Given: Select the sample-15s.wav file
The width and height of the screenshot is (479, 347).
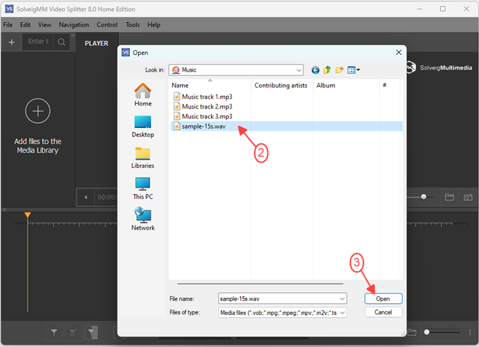Looking at the screenshot, I should [287, 126].
